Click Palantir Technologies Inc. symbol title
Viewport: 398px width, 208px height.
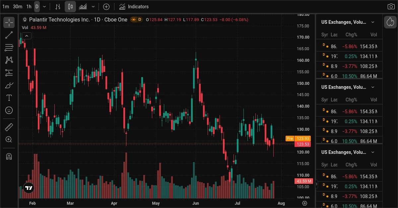(x=60, y=19)
